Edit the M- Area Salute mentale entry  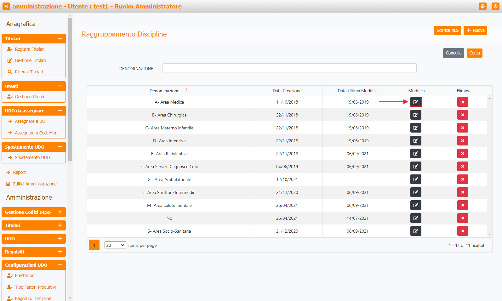point(415,205)
